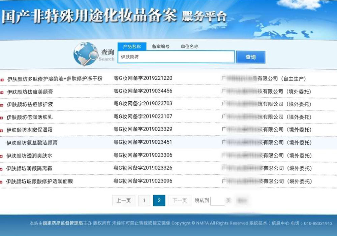Screen dimensions: 337x236
Task: Select the 产品名称 search tab
Action: (x=132, y=46)
